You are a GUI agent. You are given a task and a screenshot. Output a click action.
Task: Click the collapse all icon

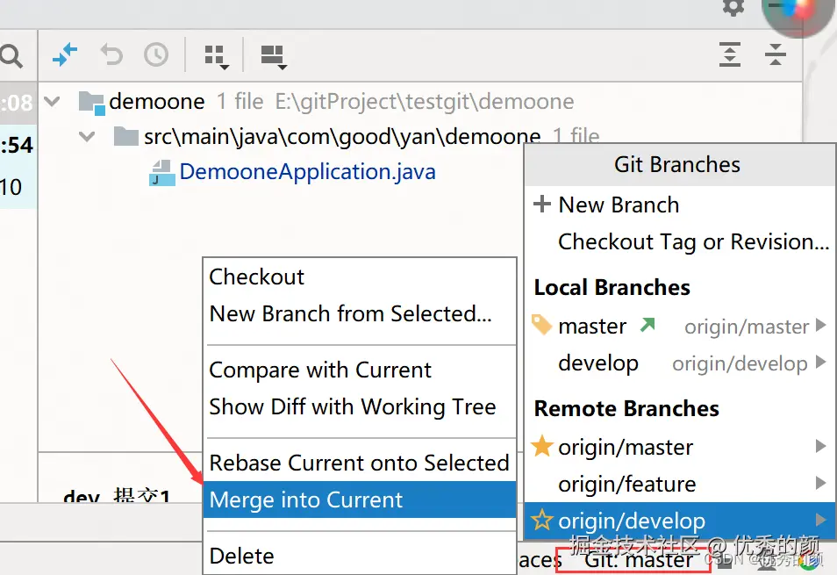776,55
